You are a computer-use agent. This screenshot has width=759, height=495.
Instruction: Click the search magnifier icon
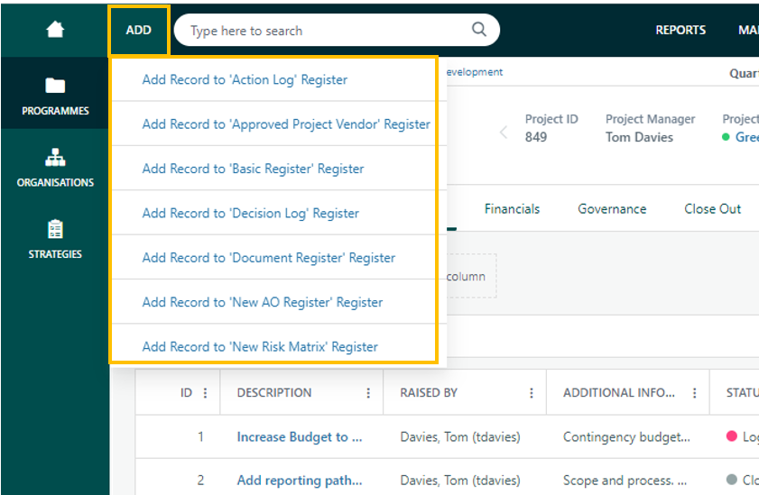[478, 30]
